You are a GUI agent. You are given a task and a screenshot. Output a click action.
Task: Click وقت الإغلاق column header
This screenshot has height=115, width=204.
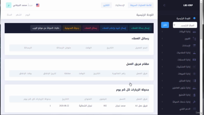[x=25, y=73]
